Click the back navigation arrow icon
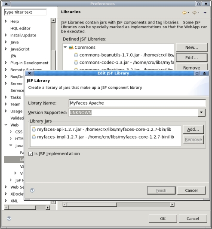 pos(184,12)
